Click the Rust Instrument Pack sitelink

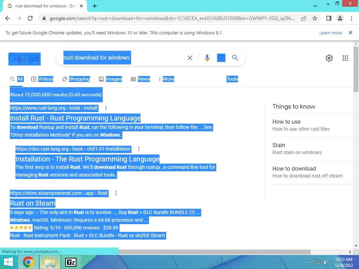coord(47,235)
